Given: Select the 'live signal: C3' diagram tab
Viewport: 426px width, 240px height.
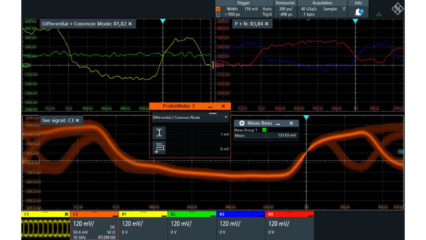Looking at the screenshot, I should [57, 120].
